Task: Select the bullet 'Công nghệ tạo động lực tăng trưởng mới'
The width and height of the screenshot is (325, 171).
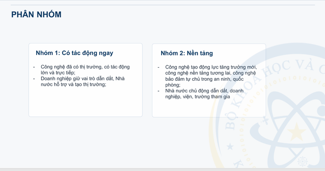Action: click(x=211, y=76)
